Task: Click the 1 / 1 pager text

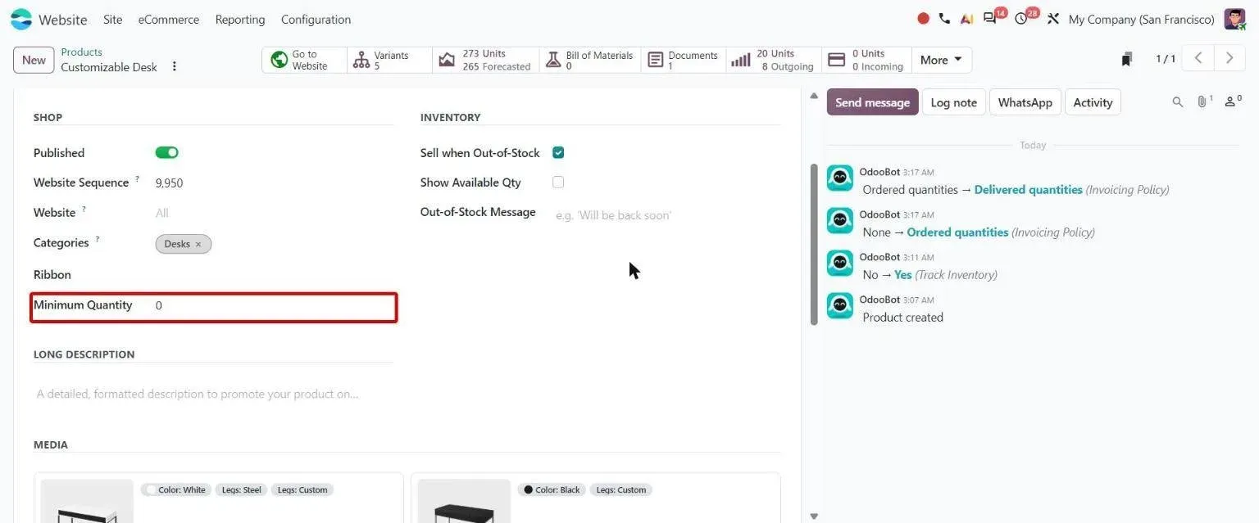Action: coord(1165,59)
